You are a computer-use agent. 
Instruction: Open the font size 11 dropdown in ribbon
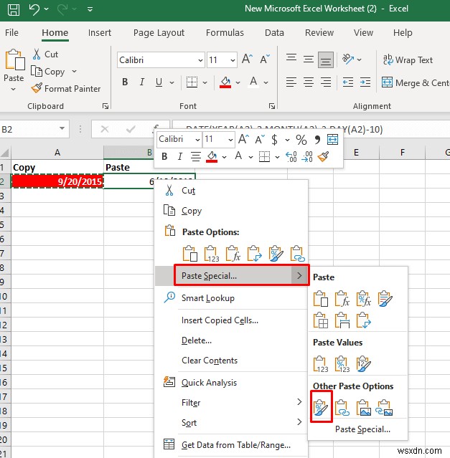pos(233,60)
